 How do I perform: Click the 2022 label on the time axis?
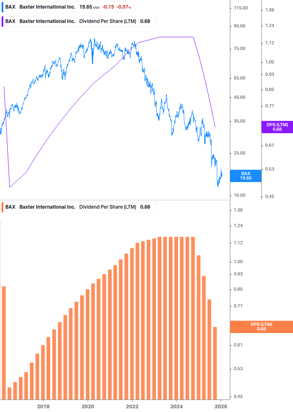(132, 407)
